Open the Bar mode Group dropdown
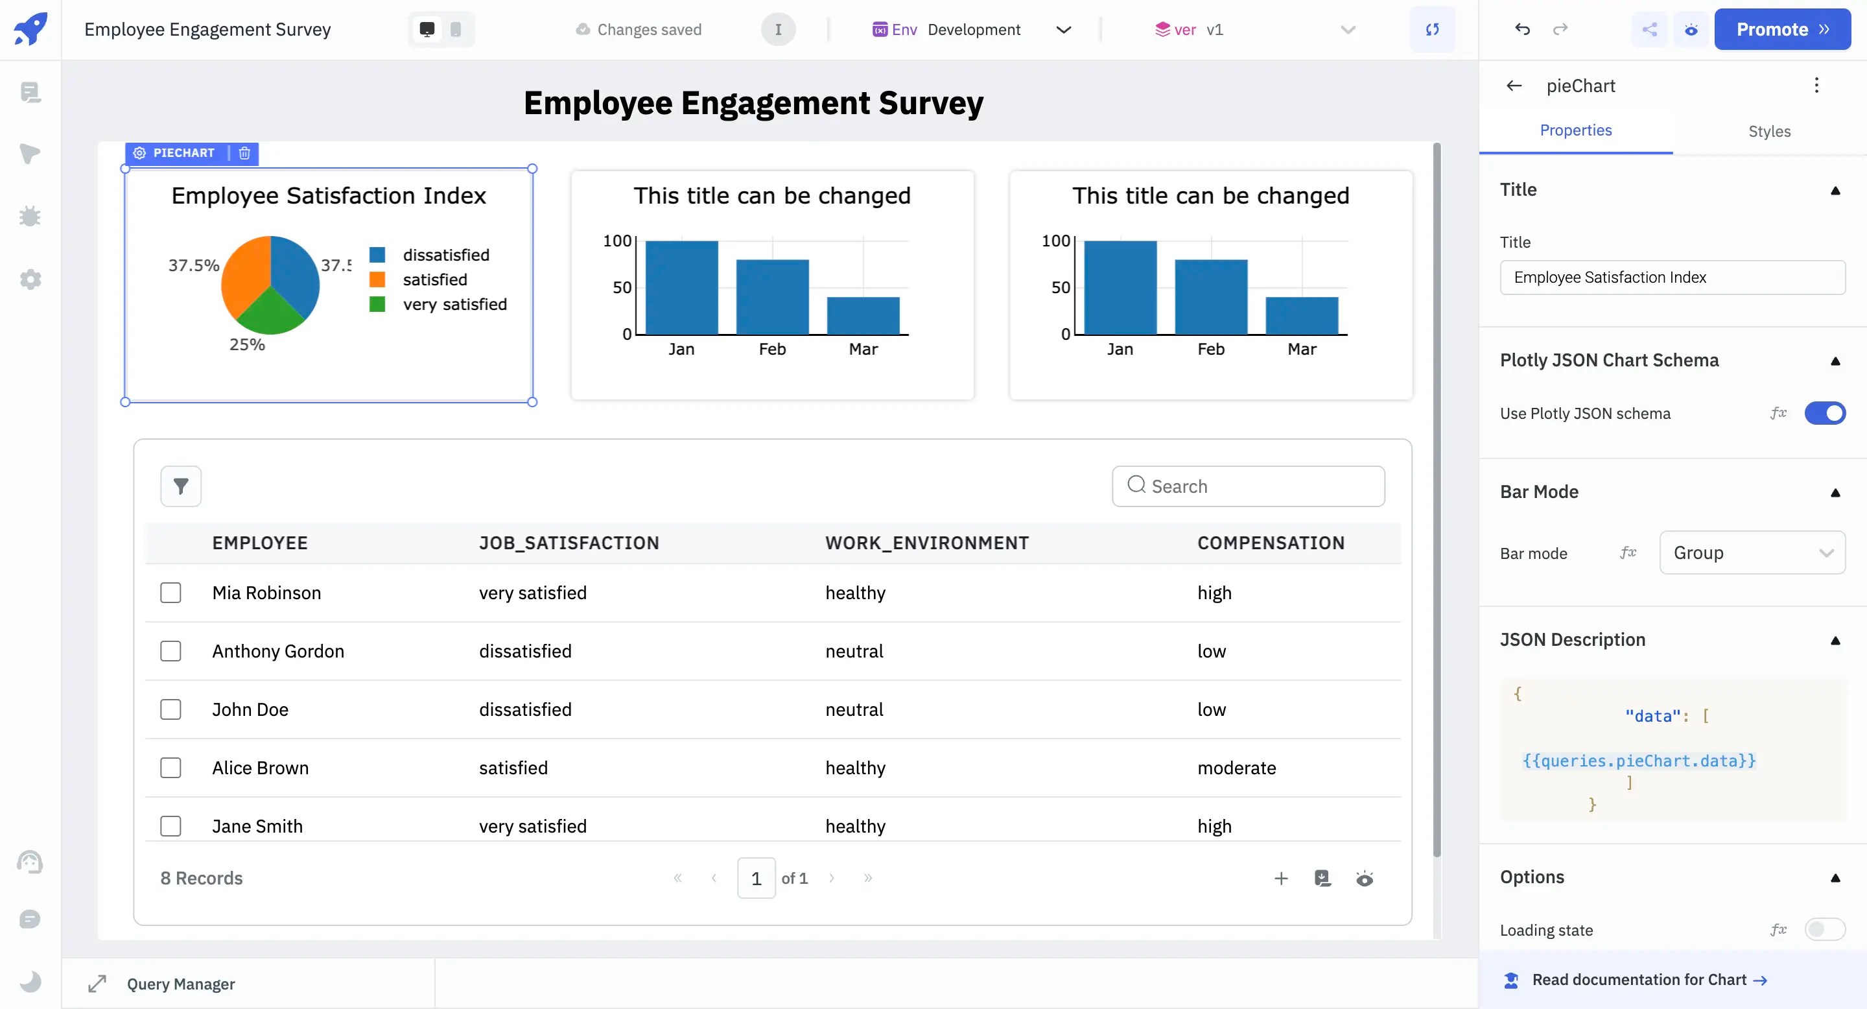Viewport: 1867px width, 1009px height. pos(1752,552)
